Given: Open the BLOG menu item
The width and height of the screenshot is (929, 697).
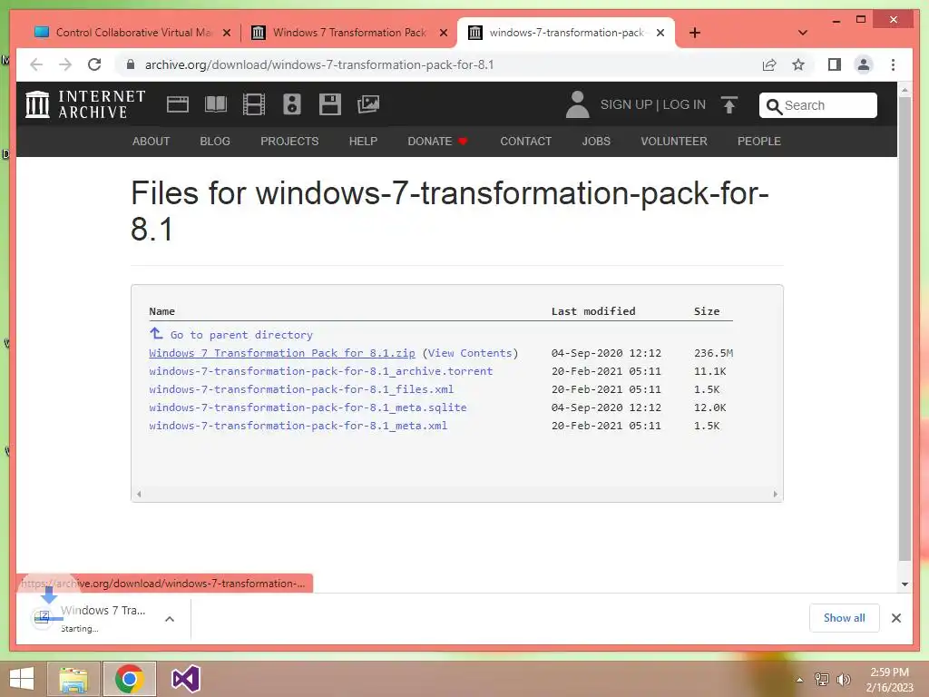Looking at the screenshot, I should (214, 141).
